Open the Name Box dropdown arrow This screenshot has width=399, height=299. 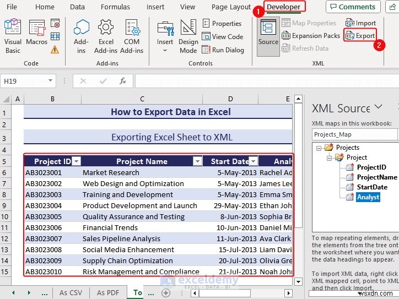tap(50, 80)
